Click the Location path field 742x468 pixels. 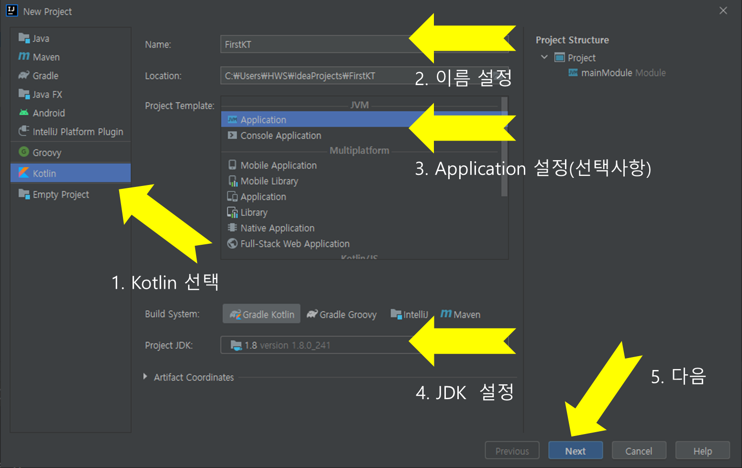364,76
